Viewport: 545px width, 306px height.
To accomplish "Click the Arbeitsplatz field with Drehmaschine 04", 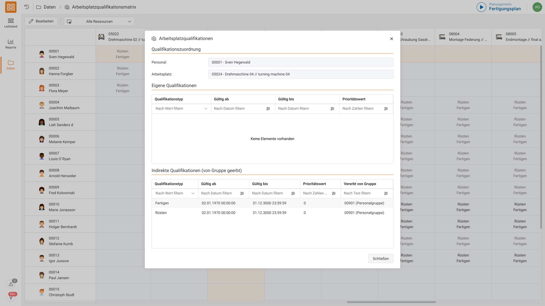I will pos(301,74).
